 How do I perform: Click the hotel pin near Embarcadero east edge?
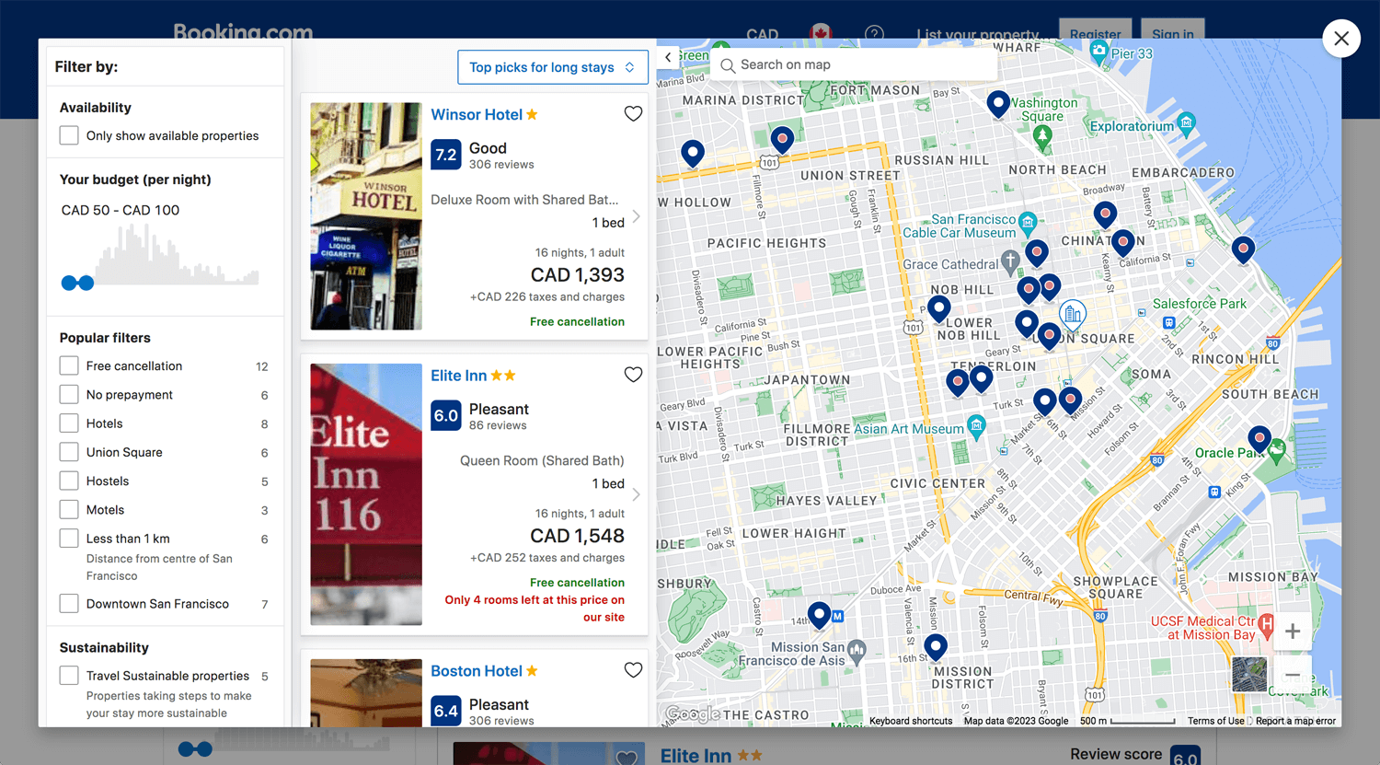coord(1243,249)
